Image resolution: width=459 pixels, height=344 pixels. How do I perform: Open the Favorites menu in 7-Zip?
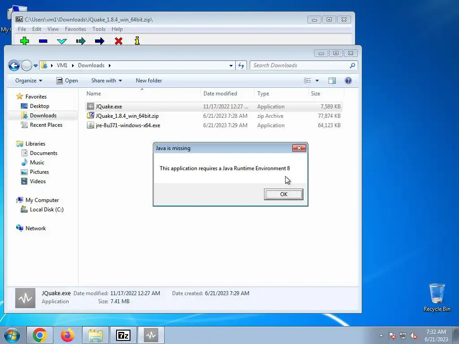coord(75,29)
